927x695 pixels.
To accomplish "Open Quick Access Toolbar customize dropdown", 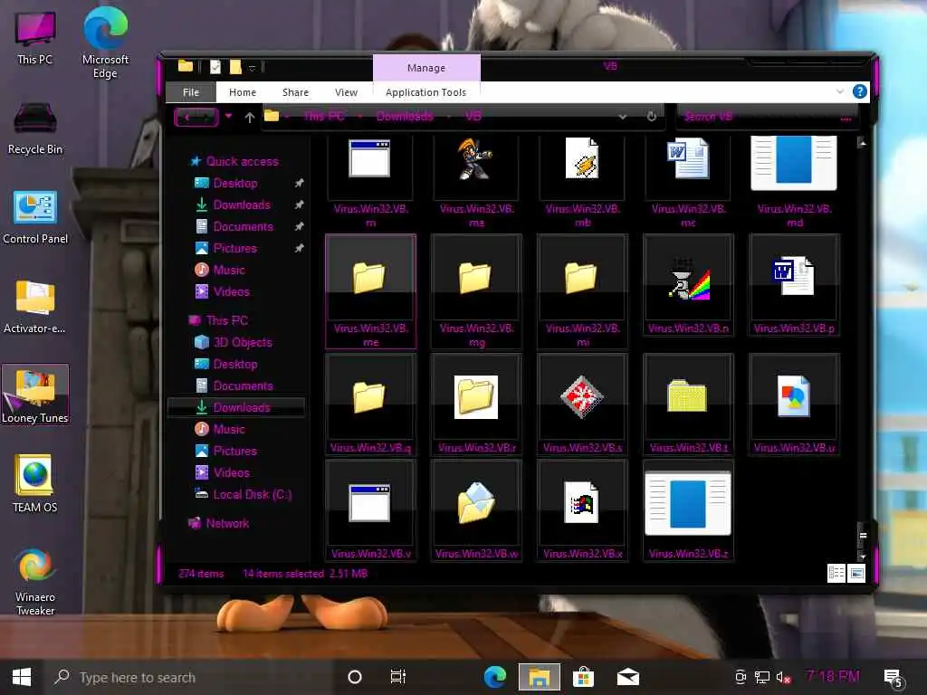I will click(x=252, y=68).
